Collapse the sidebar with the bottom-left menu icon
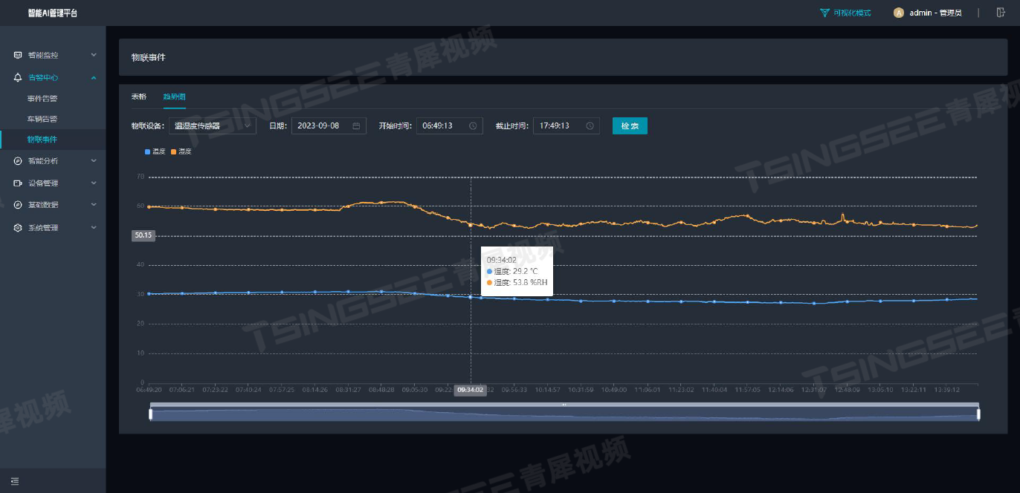1020x493 pixels. (15, 481)
